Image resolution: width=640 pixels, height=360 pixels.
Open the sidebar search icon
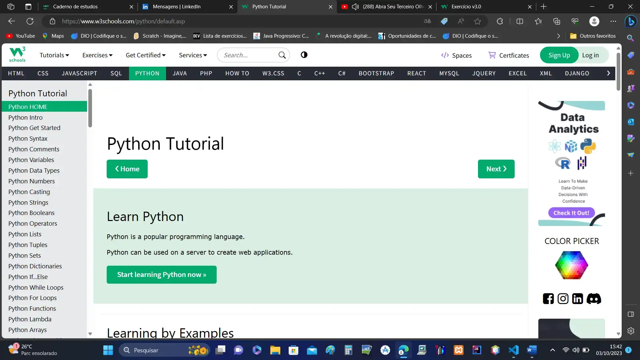click(631, 38)
